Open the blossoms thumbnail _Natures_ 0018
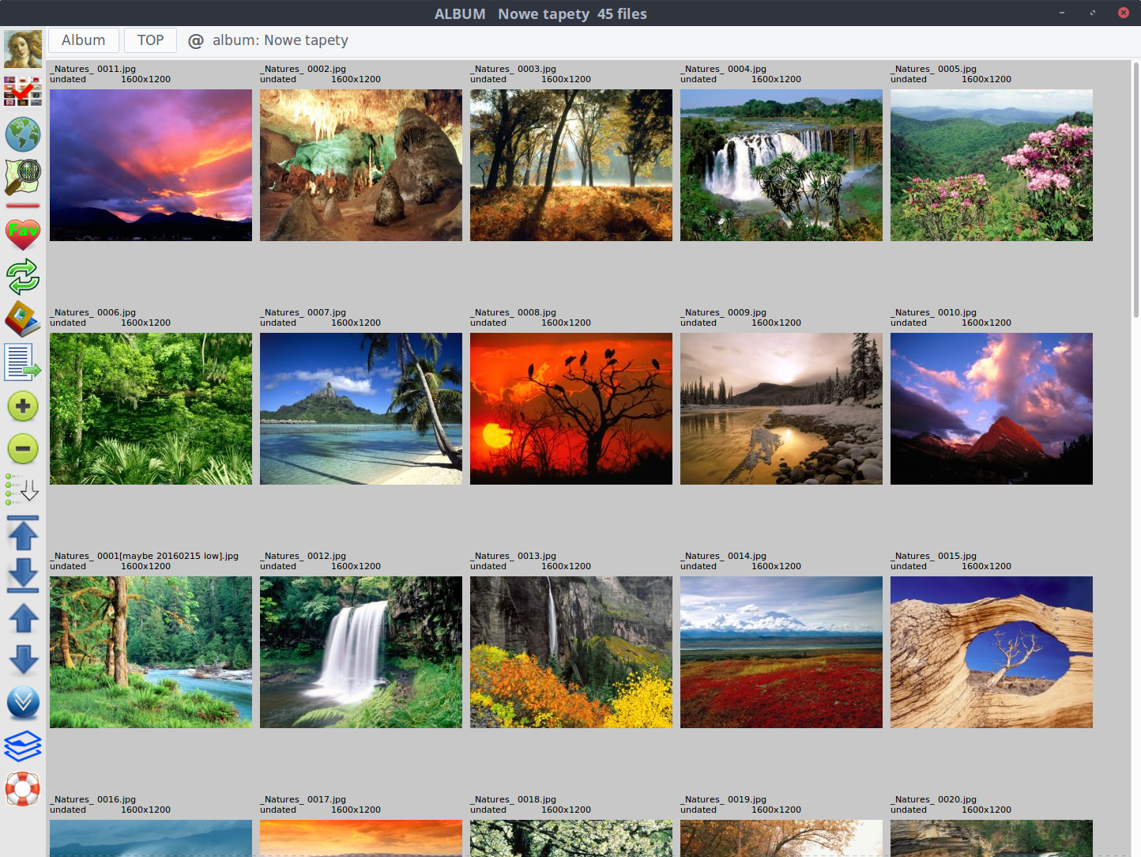Viewport: 1141px width, 857px height. [x=571, y=838]
